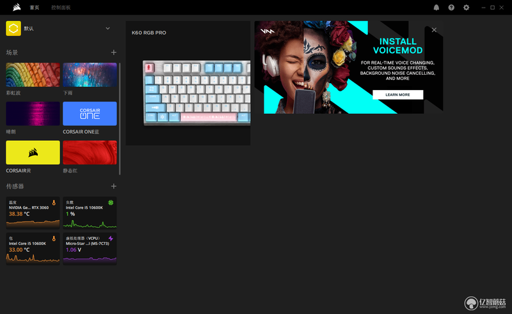Screen dimensions: 512x314
Task: Click the scenes list scrollbar
Action: pos(120,119)
